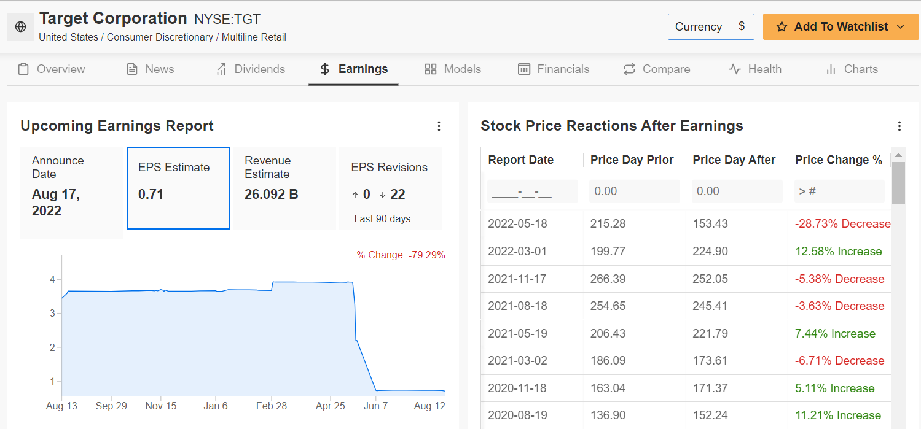Switch to the Financials tab
Viewport: 921px width, 429px height.
tap(554, 69)
